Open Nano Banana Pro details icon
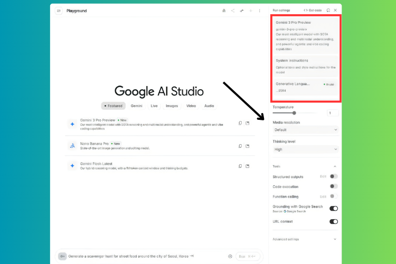 (x=248, y=146)
